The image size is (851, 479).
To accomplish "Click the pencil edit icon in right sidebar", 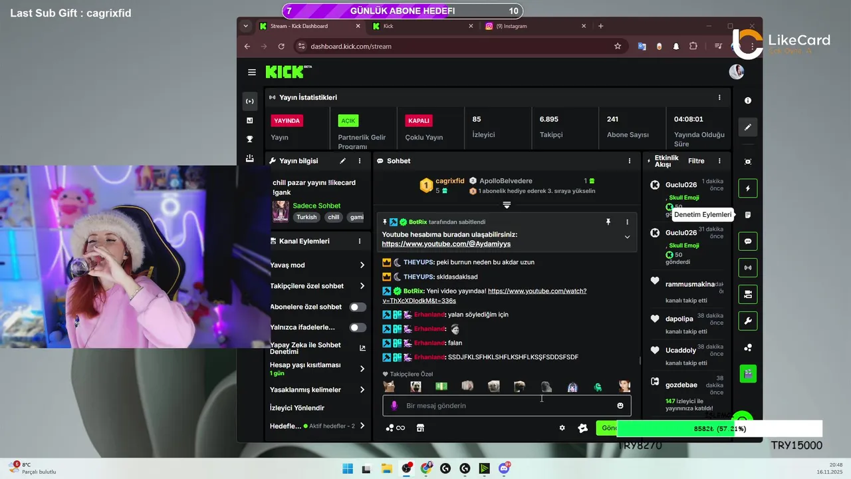I will (x=748, y=127).
